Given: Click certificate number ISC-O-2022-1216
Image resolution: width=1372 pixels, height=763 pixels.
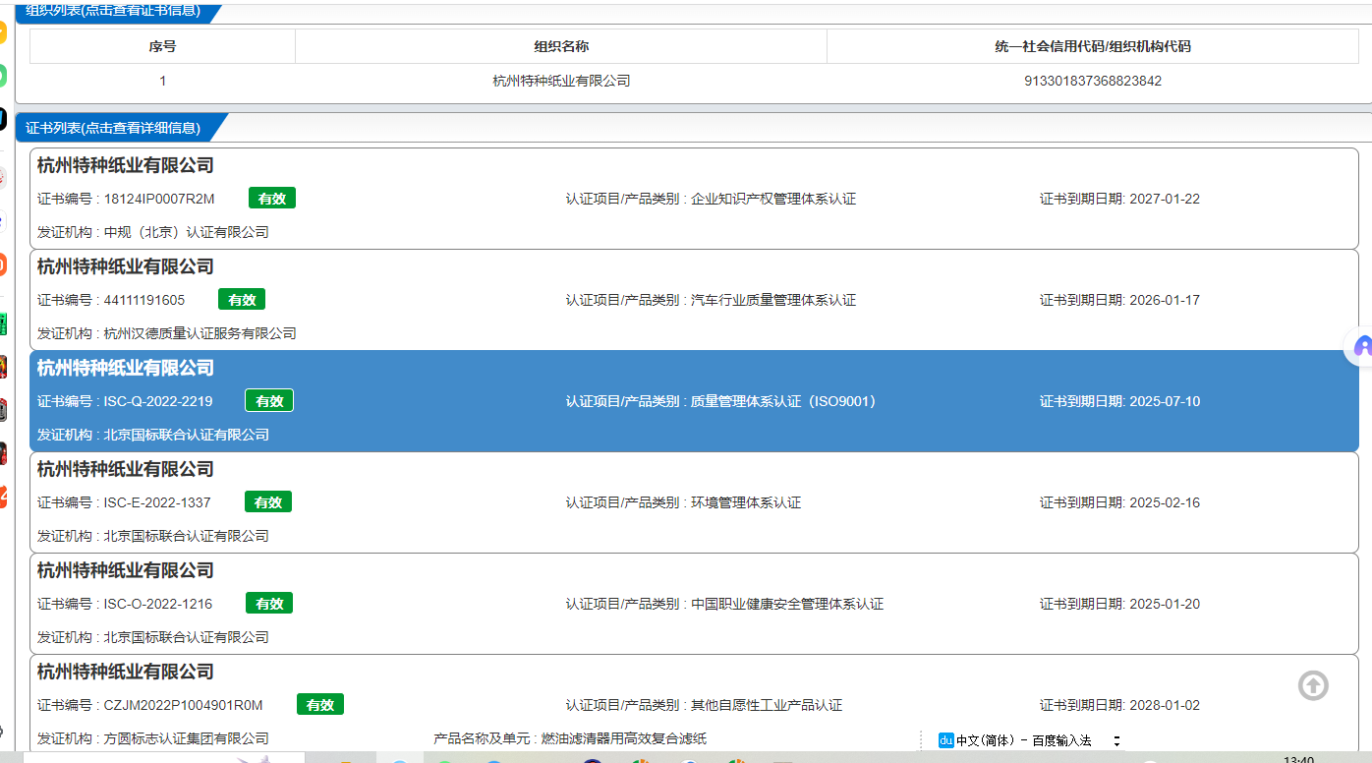Looking at the screenshot, I should point(158,604).
